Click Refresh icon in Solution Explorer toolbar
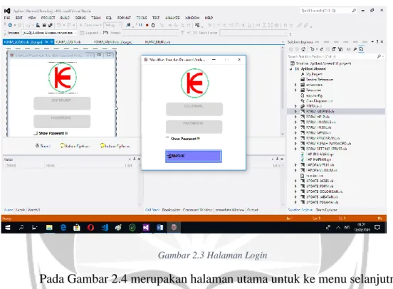 point(322,49)
